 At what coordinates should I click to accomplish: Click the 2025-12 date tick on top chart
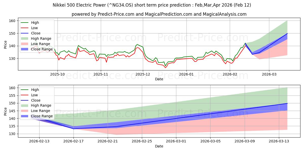pos(143,74)
